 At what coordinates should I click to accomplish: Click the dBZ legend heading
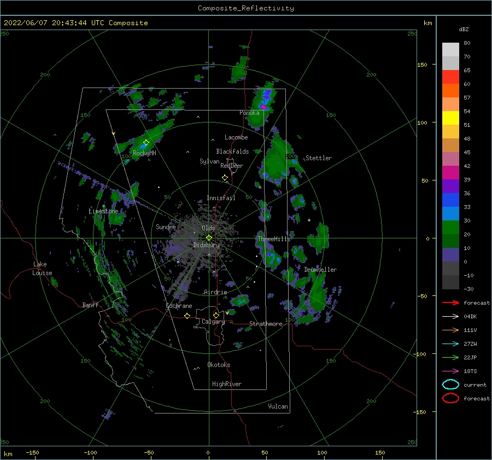coord(464,29)
